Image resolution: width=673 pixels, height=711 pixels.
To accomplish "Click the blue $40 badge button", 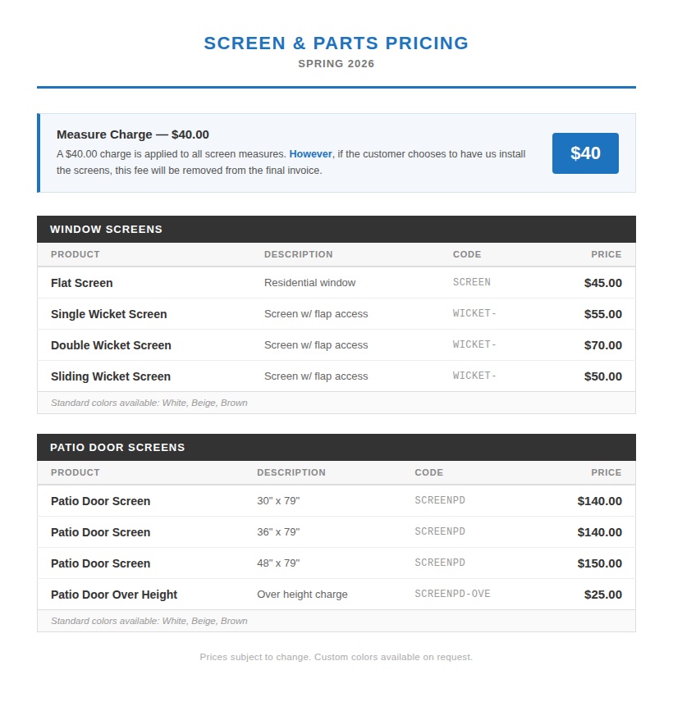I will [x=585, y=153].
